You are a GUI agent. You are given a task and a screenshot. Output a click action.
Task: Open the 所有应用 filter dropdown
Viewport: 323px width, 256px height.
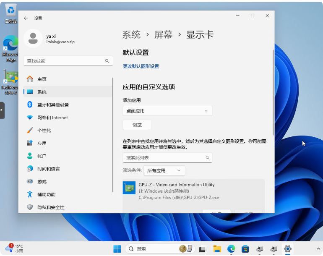pos(164,170)
